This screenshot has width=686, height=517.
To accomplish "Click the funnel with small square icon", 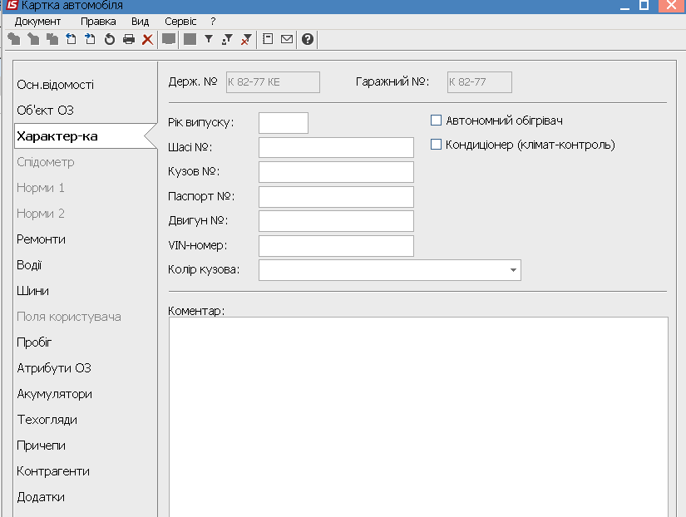I will tap(228, 39).
